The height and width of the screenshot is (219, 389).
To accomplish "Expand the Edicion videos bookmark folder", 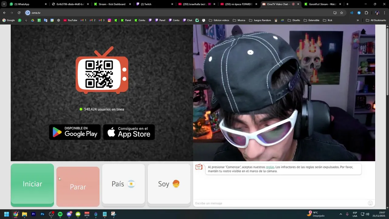I will pos(219,20).
